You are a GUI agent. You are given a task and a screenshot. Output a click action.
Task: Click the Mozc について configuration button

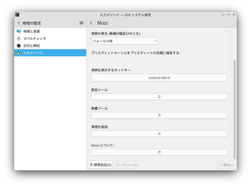(159, 152)
